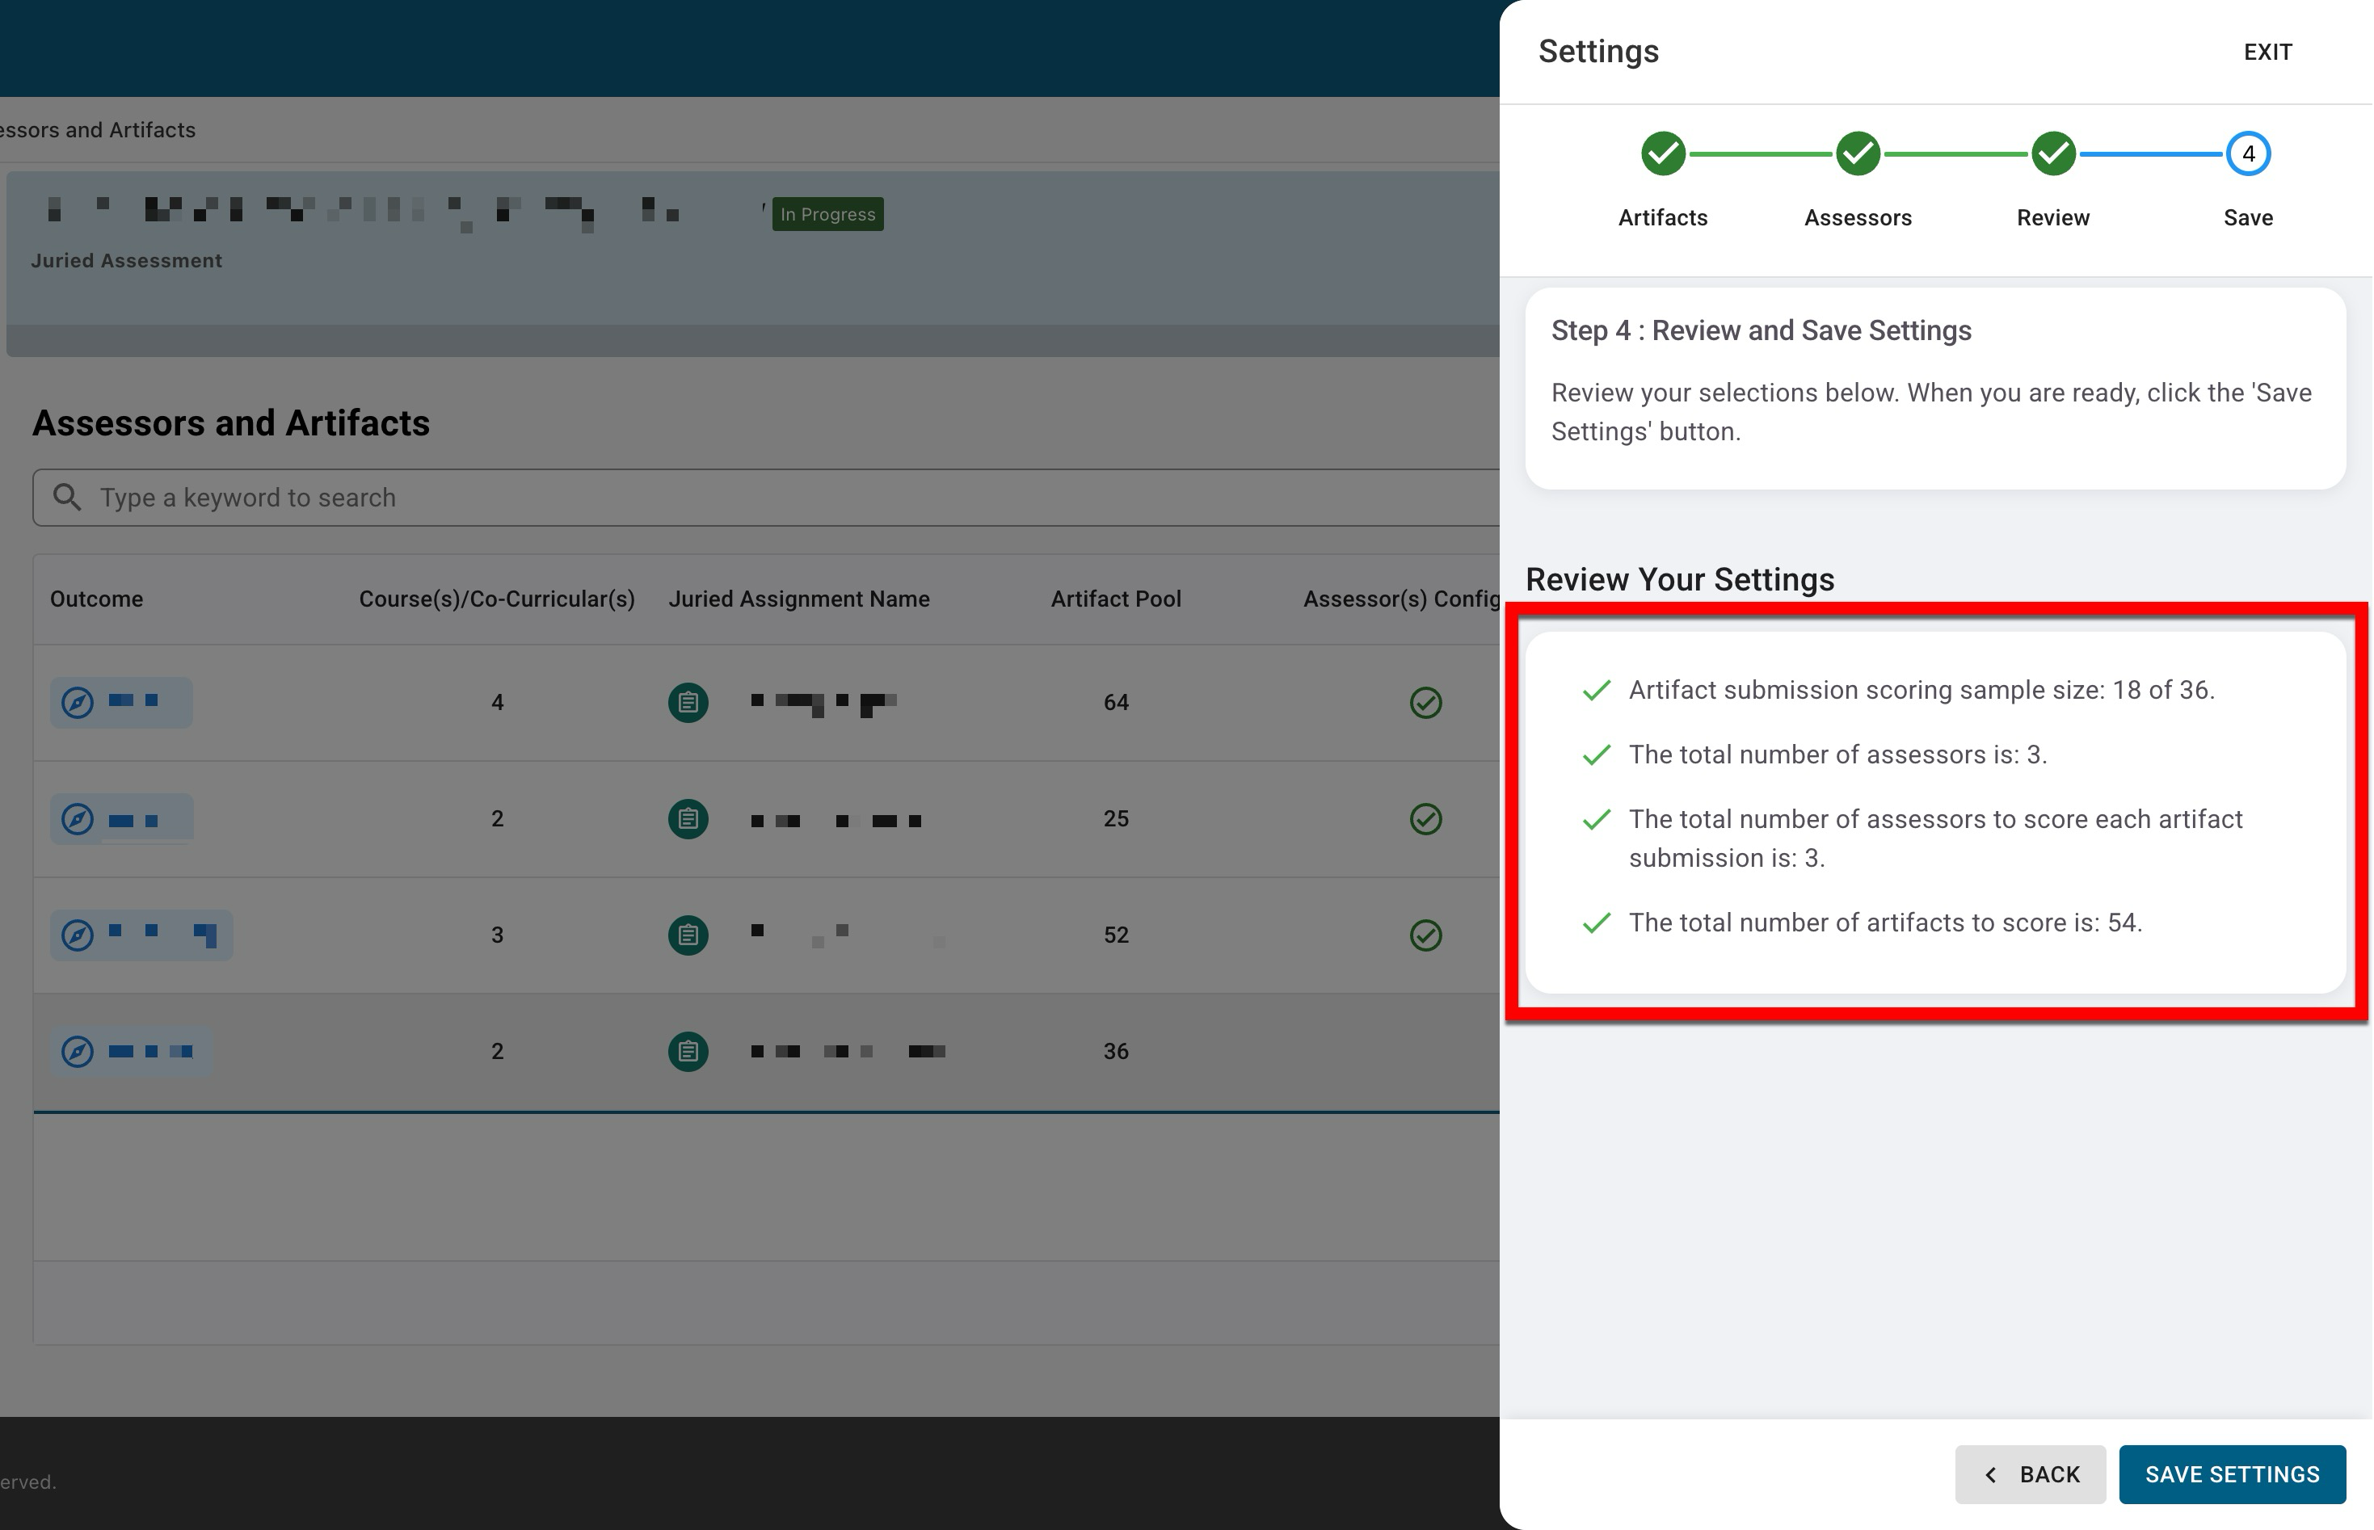
Task: Click the Artifacts step checkmark icon
Action: tap(1662, 154)
